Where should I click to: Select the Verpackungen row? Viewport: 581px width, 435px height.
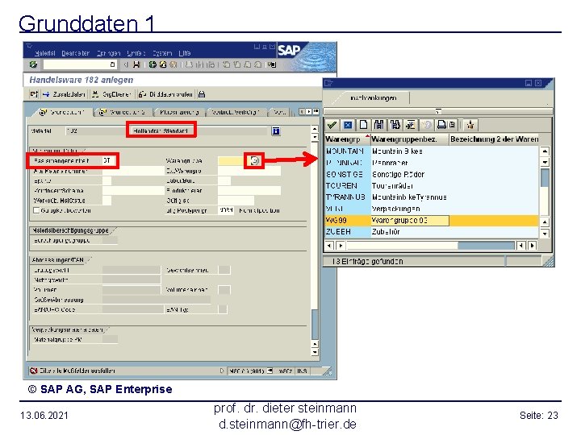[x=431, y=209]
